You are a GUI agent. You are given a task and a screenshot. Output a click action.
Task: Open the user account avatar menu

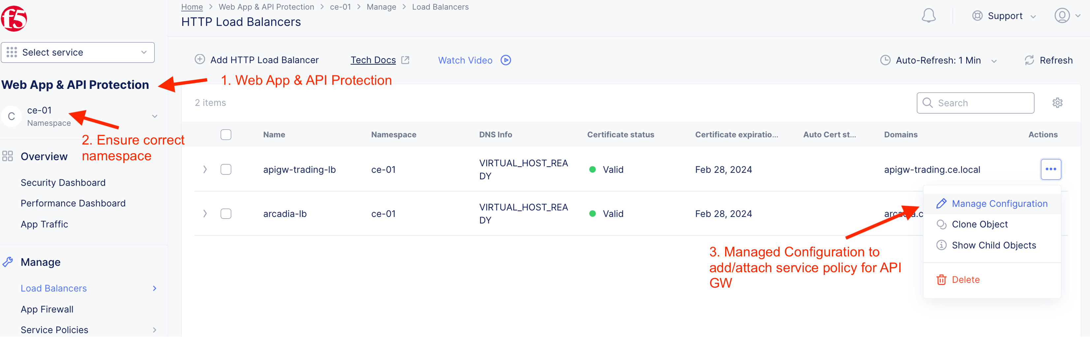1062,15
